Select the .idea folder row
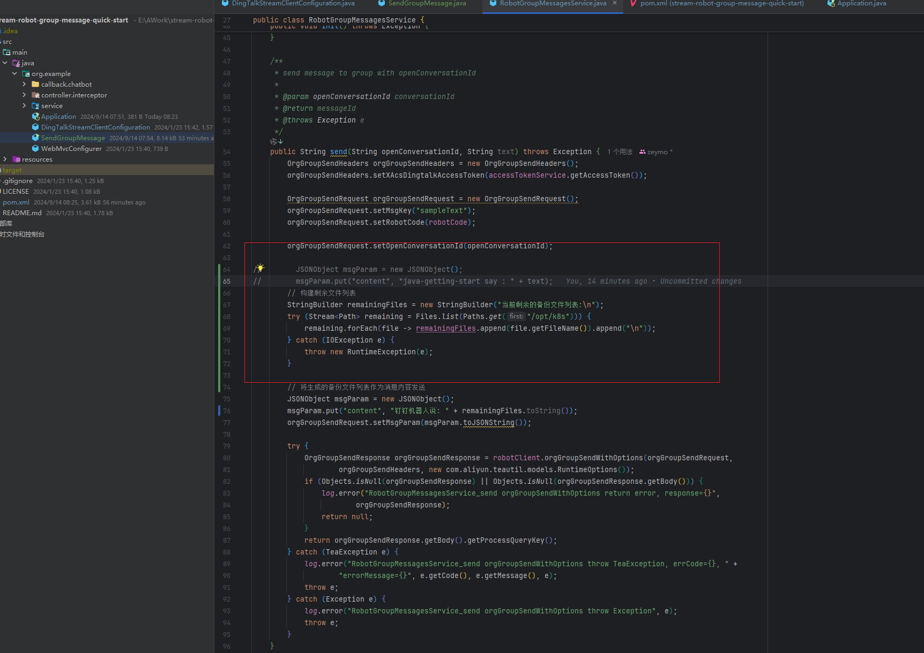924x653 pixels. click(107, 31)
